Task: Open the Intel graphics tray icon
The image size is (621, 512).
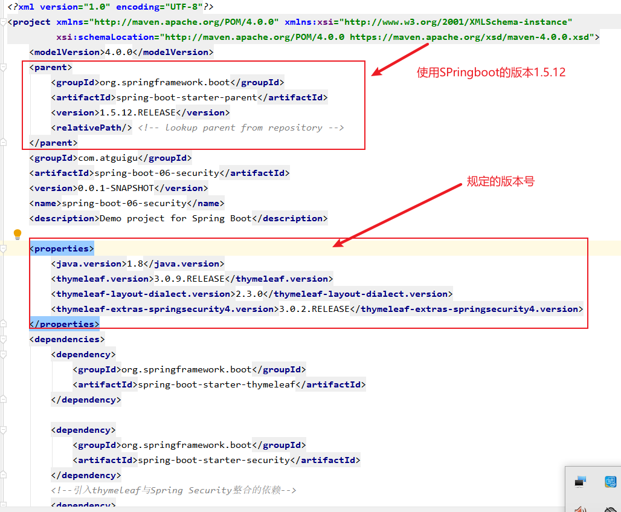Action: point(610,482)
